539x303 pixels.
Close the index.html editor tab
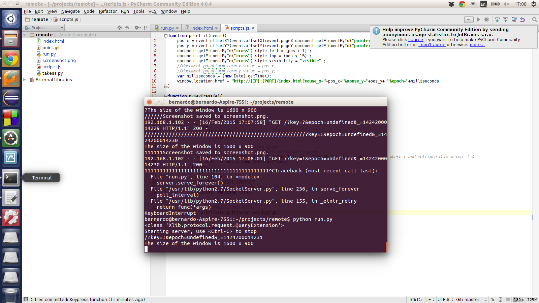pos(216,28)
